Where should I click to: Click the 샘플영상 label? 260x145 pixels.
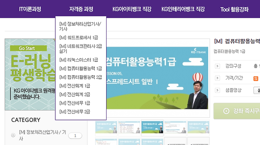[233, 90]
